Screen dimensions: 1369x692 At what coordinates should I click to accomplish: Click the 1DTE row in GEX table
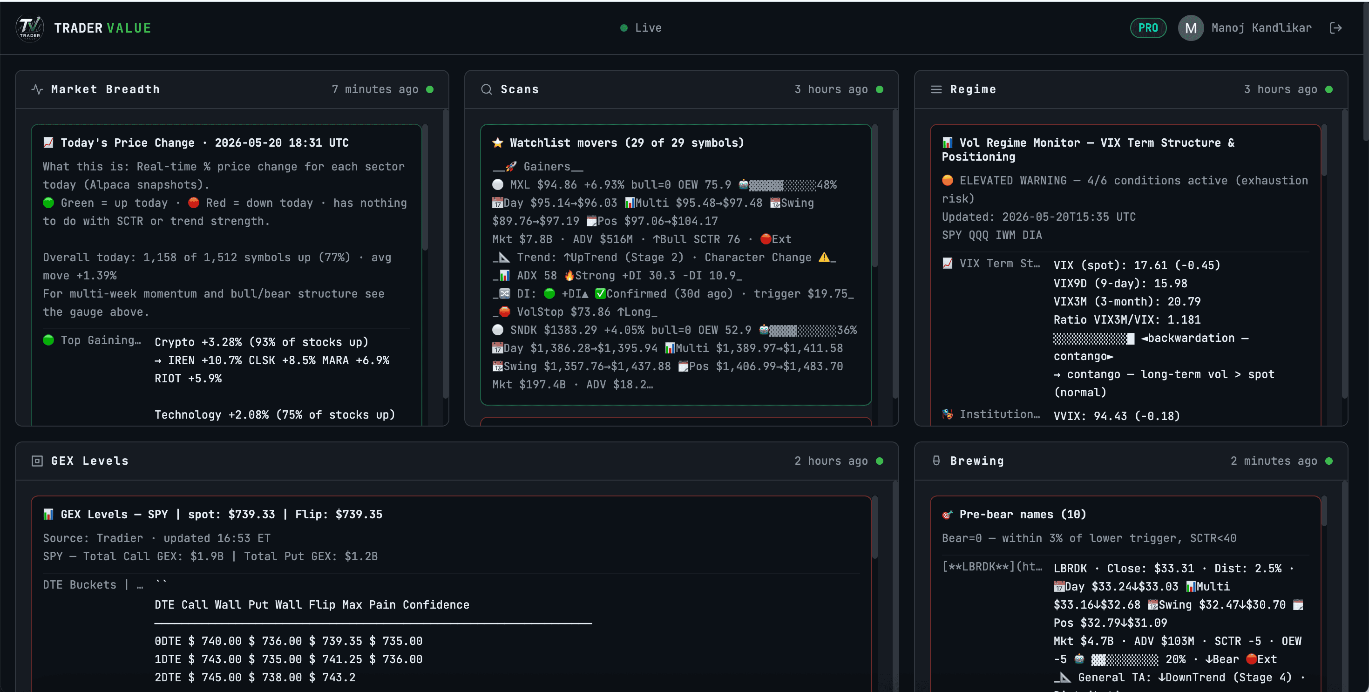(x=289, y=659)
